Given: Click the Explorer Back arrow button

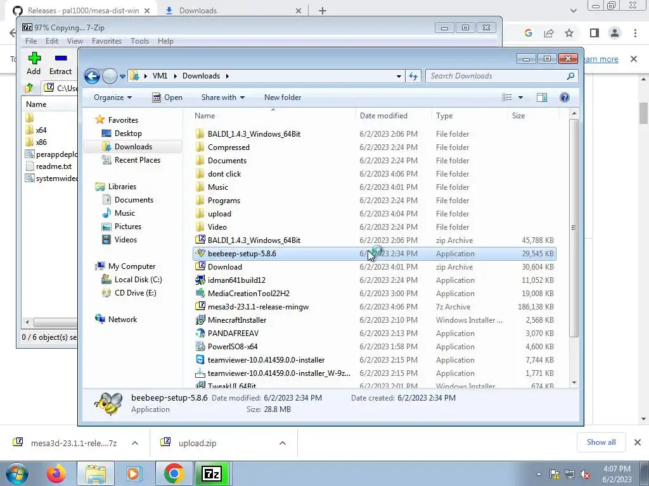Looking at the screenshot, I should 92,76.
